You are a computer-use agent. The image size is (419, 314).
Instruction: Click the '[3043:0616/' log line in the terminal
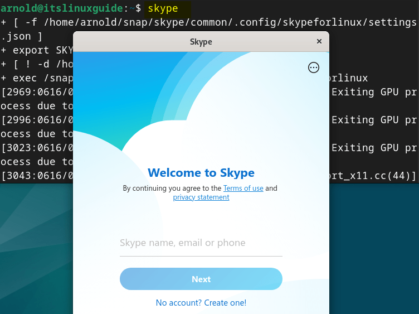[x=37, y=176]
